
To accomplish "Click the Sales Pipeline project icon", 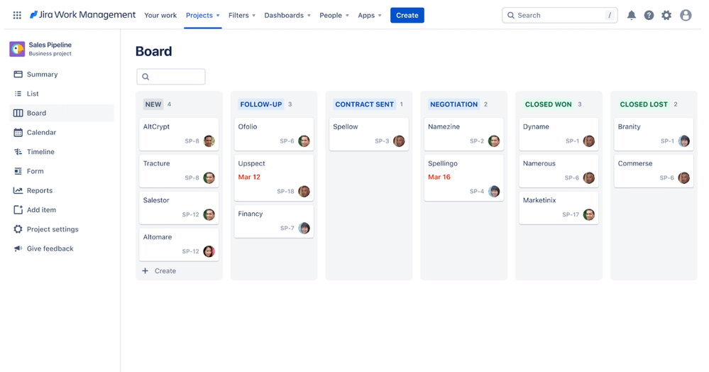I will pos(17,49).
